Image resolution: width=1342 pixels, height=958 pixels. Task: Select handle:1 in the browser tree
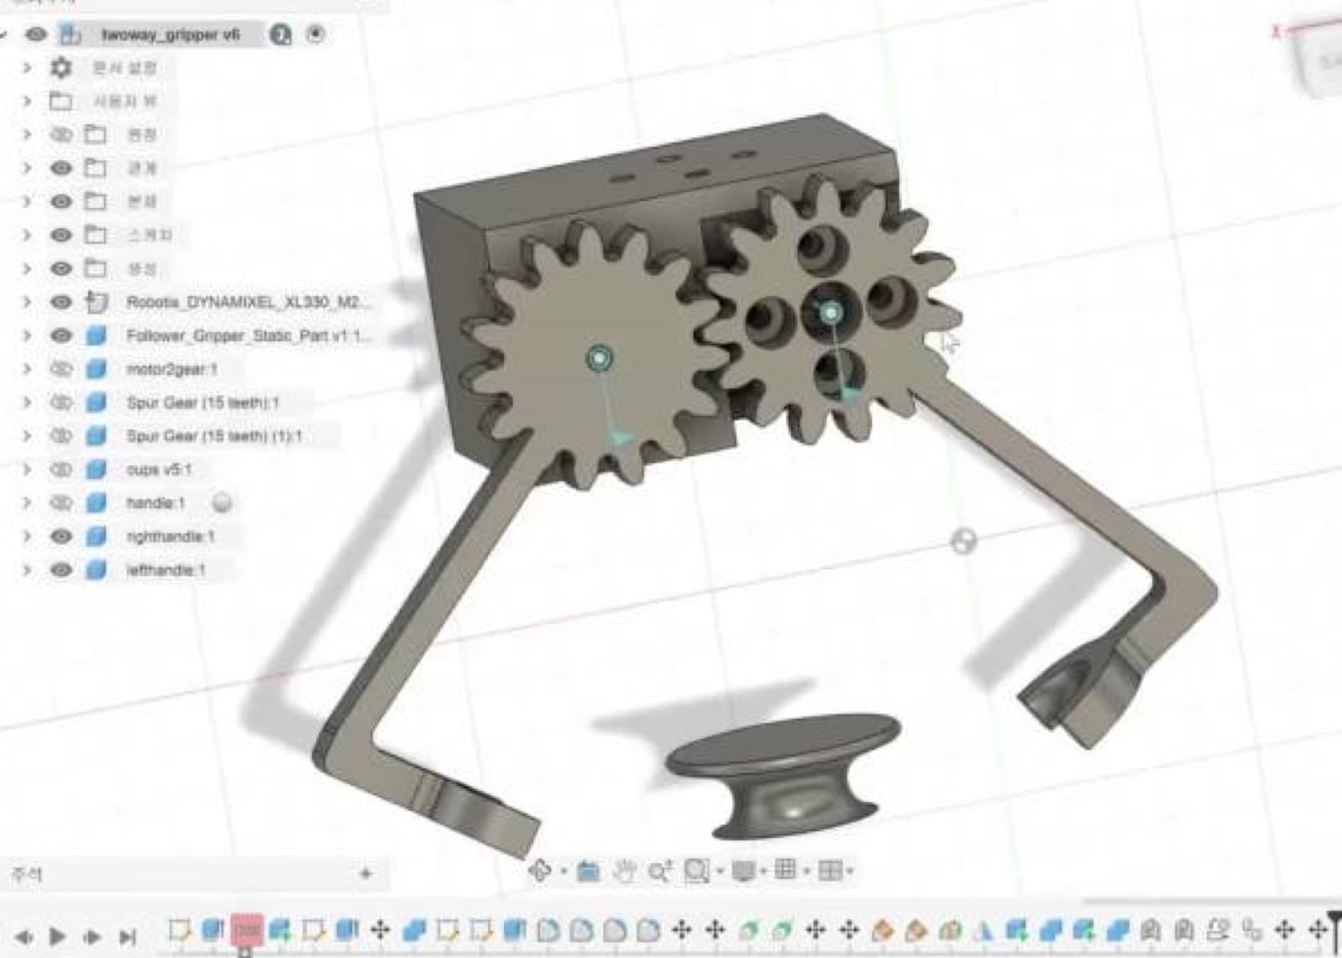tap(155, 503)
